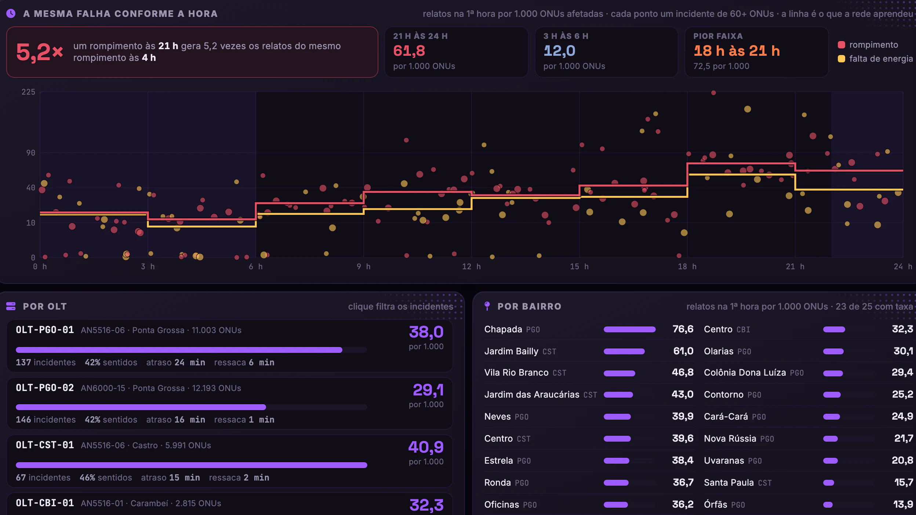The width and height of the screenshot is (916, 515).
Task: Click the clique filtra os incidentes hint
Action: 401,307
